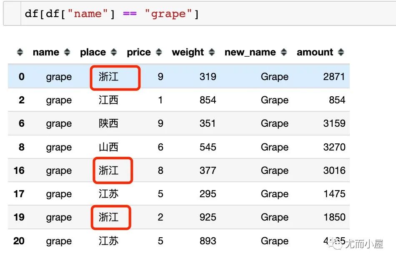Click the code input cell with df filter
The height and width of the screenshot is (261, 396).
[x=200, y=14]
